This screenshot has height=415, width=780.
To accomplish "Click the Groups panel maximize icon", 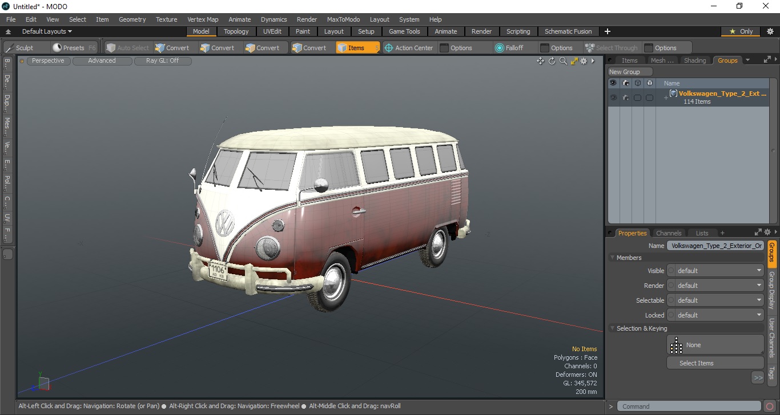I will pyautogui.click(x=767, y=59).
